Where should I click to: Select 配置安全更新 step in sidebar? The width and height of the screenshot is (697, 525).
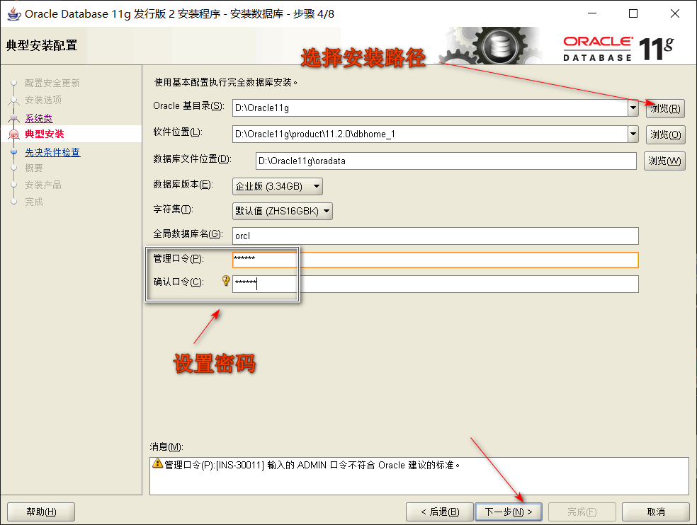(52, 83)
